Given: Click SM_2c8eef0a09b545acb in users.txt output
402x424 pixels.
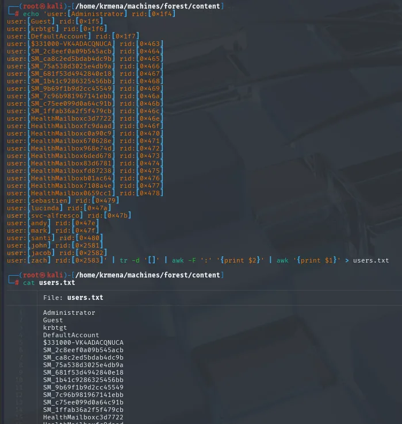Looking at the screenshot, I should point(83,350).
